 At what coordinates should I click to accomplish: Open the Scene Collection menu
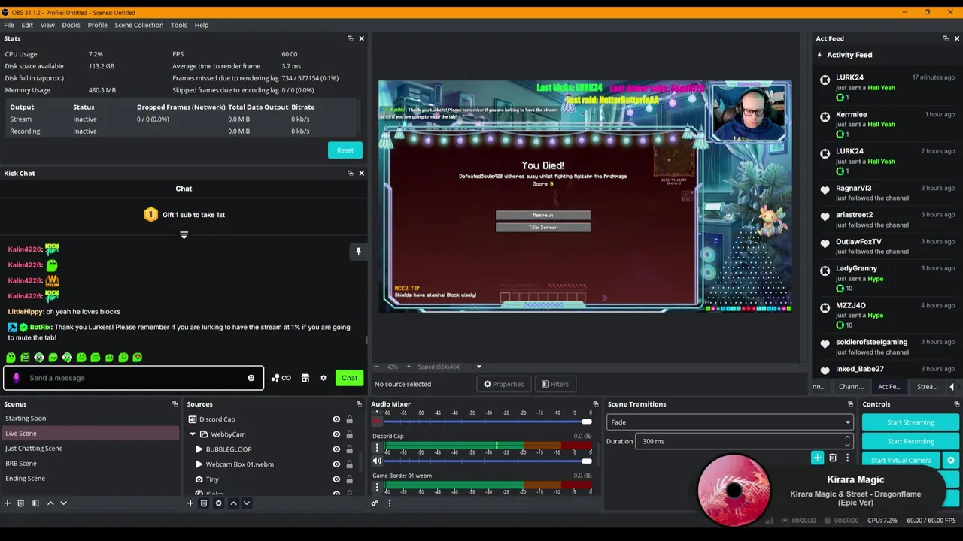(138, 25)
